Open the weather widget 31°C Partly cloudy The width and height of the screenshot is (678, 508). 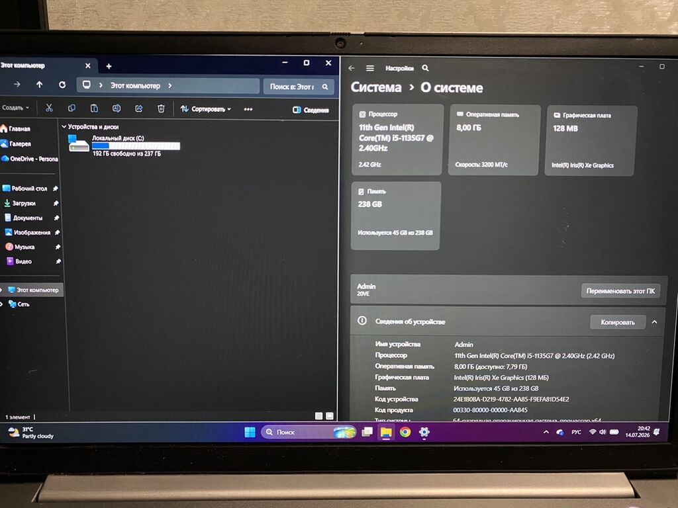point(31,433)
